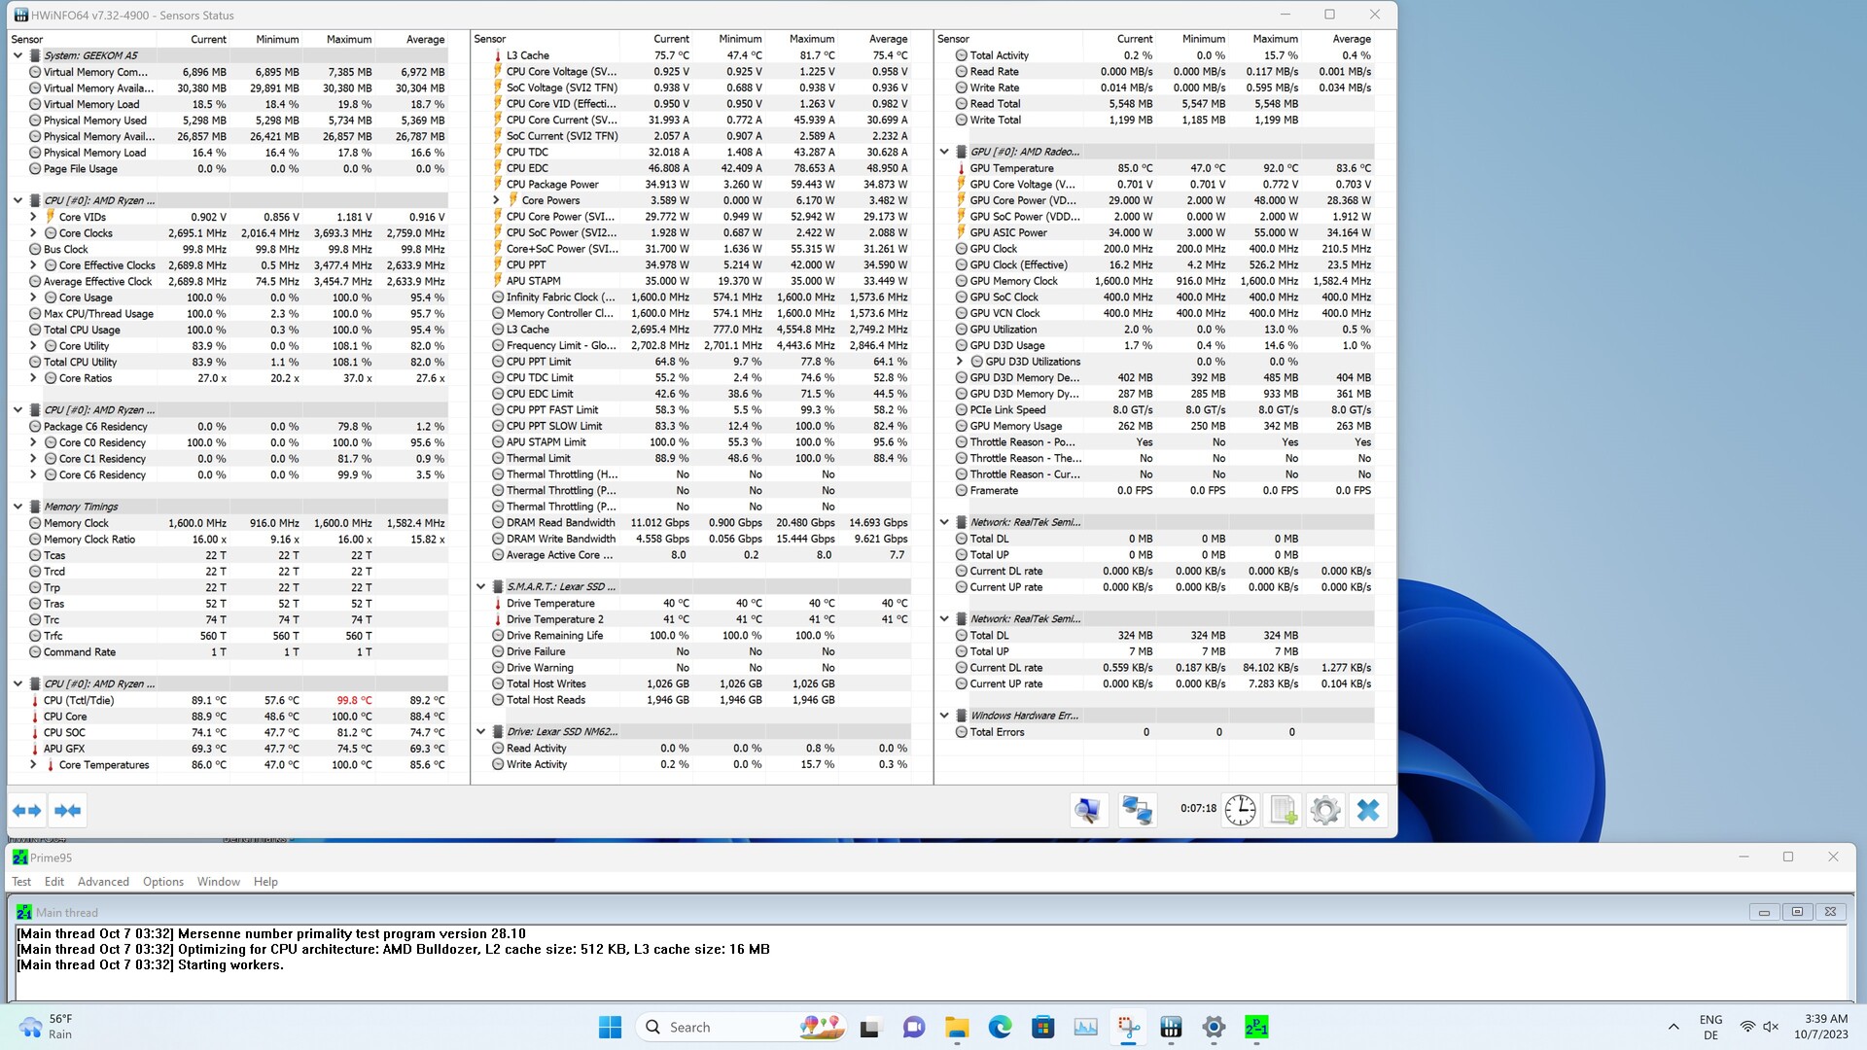This screenshot has height=1050, width=1867.
Task: Collapse the S.M.A.R.T. Lexar SSD group
Action: click(x=480, y=586)
